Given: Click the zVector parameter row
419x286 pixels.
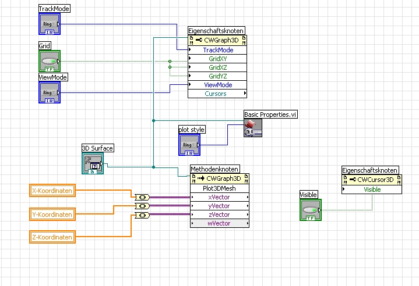Looking at the screenshot, I should 220,214.
